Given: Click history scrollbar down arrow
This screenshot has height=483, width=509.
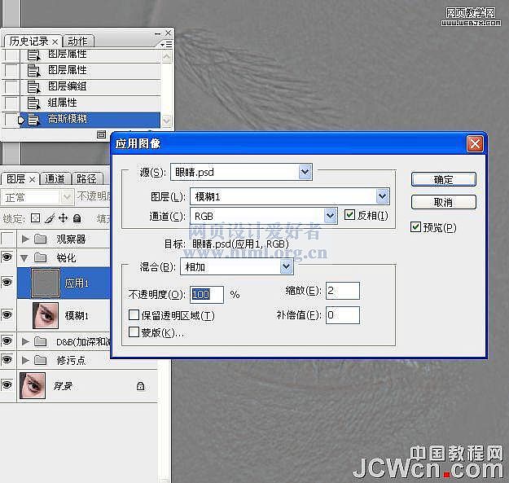Looking at the screenshot, I should (x=166, y=121).
